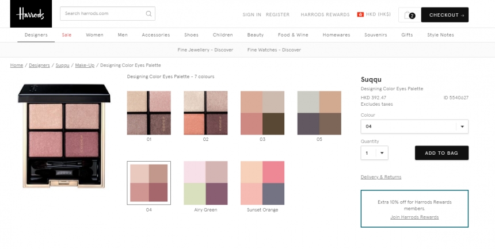Click the ID 5540627 text
The height and width of the screenshot is (249, 495).
tap(456, 98)
